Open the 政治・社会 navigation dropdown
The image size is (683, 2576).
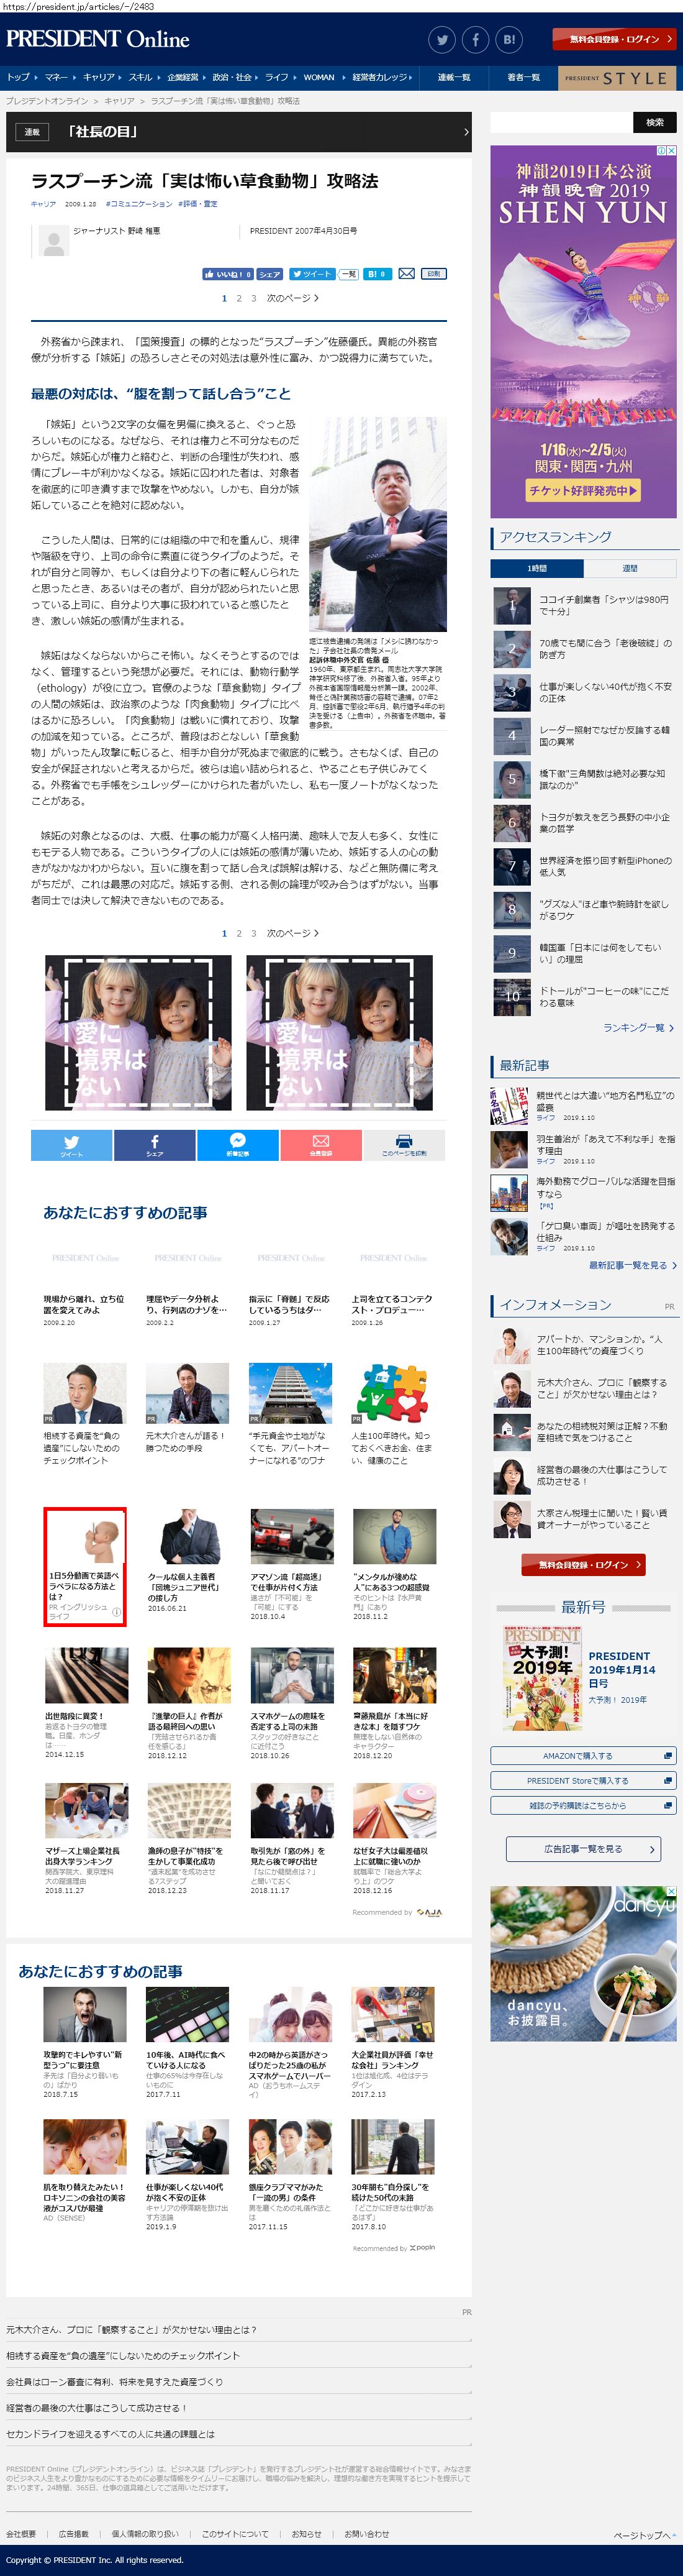pos(235,77)
